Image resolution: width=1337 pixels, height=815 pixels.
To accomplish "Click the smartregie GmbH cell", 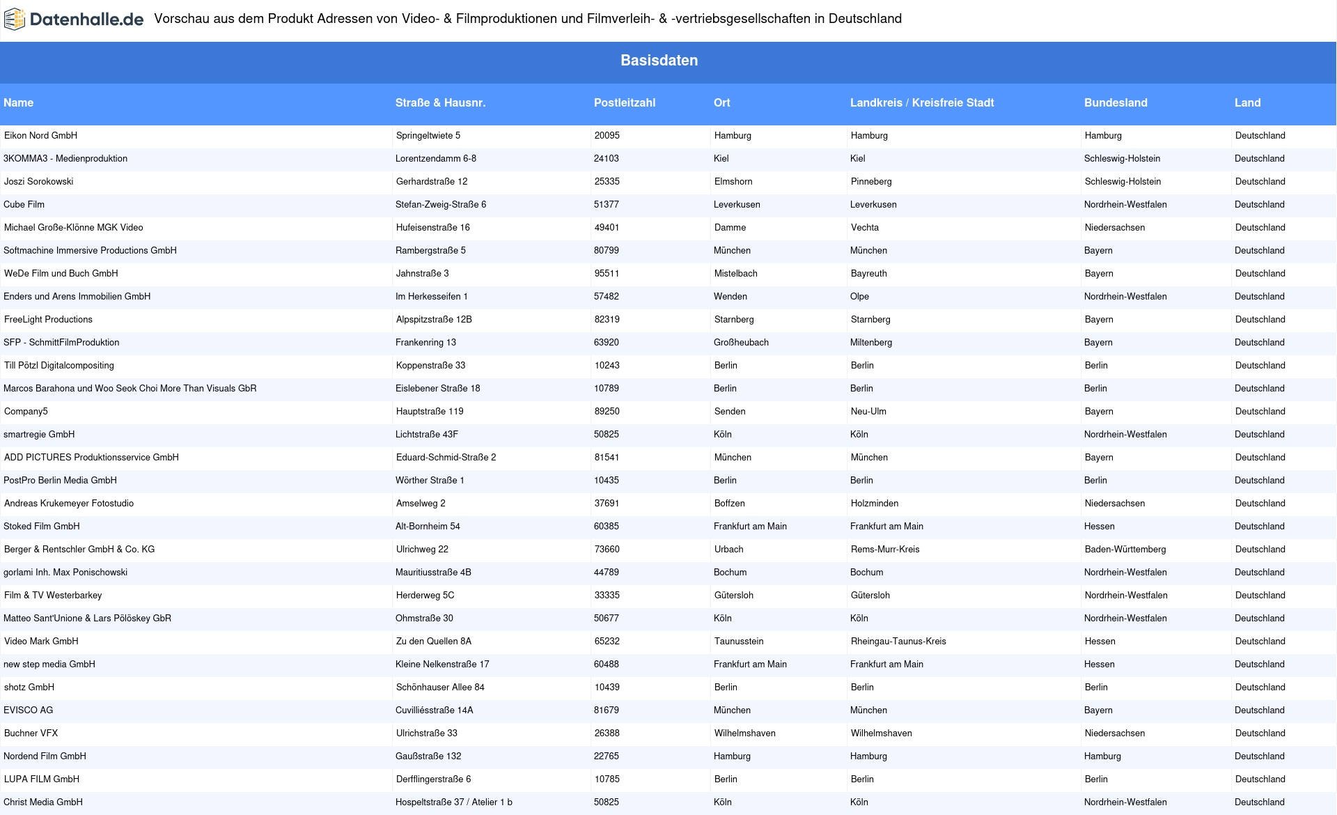I will tap(39, 435).
